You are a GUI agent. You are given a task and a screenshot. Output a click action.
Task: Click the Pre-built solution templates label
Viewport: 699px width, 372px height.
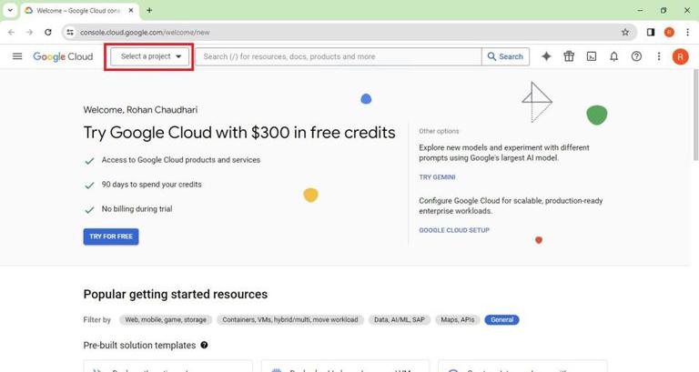pyautogui.click(x=139, y=346)
